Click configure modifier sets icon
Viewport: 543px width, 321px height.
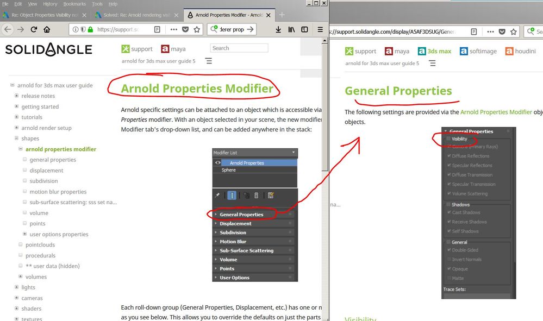click(x=271, y=196)
